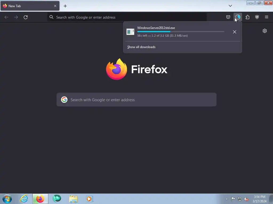This screenshot has width=273, height=204.
Task: Click the Firefox taskbar button
Action: [x=40, y=199]
